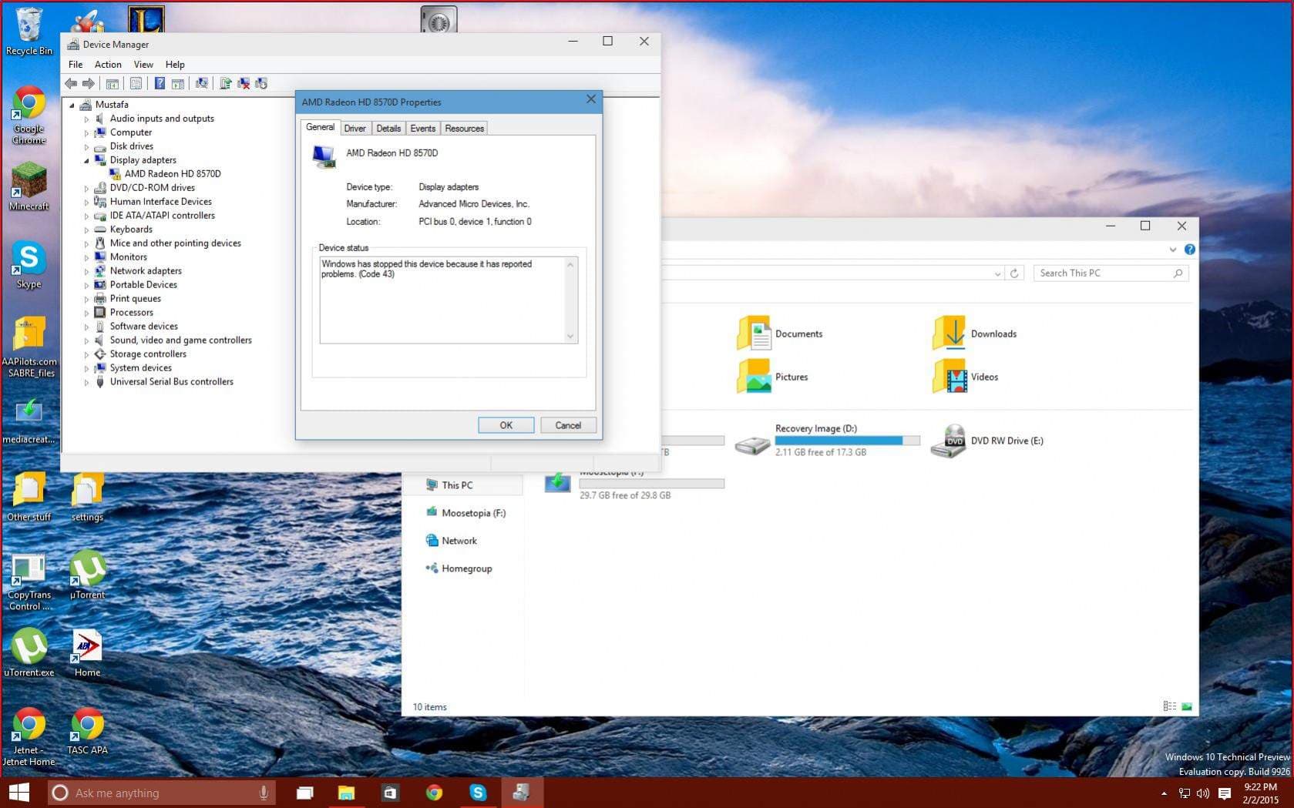Click the Forward arrow in Device Manager toolbar
This screenshot has width=1294, height=808.
[89, 83]
